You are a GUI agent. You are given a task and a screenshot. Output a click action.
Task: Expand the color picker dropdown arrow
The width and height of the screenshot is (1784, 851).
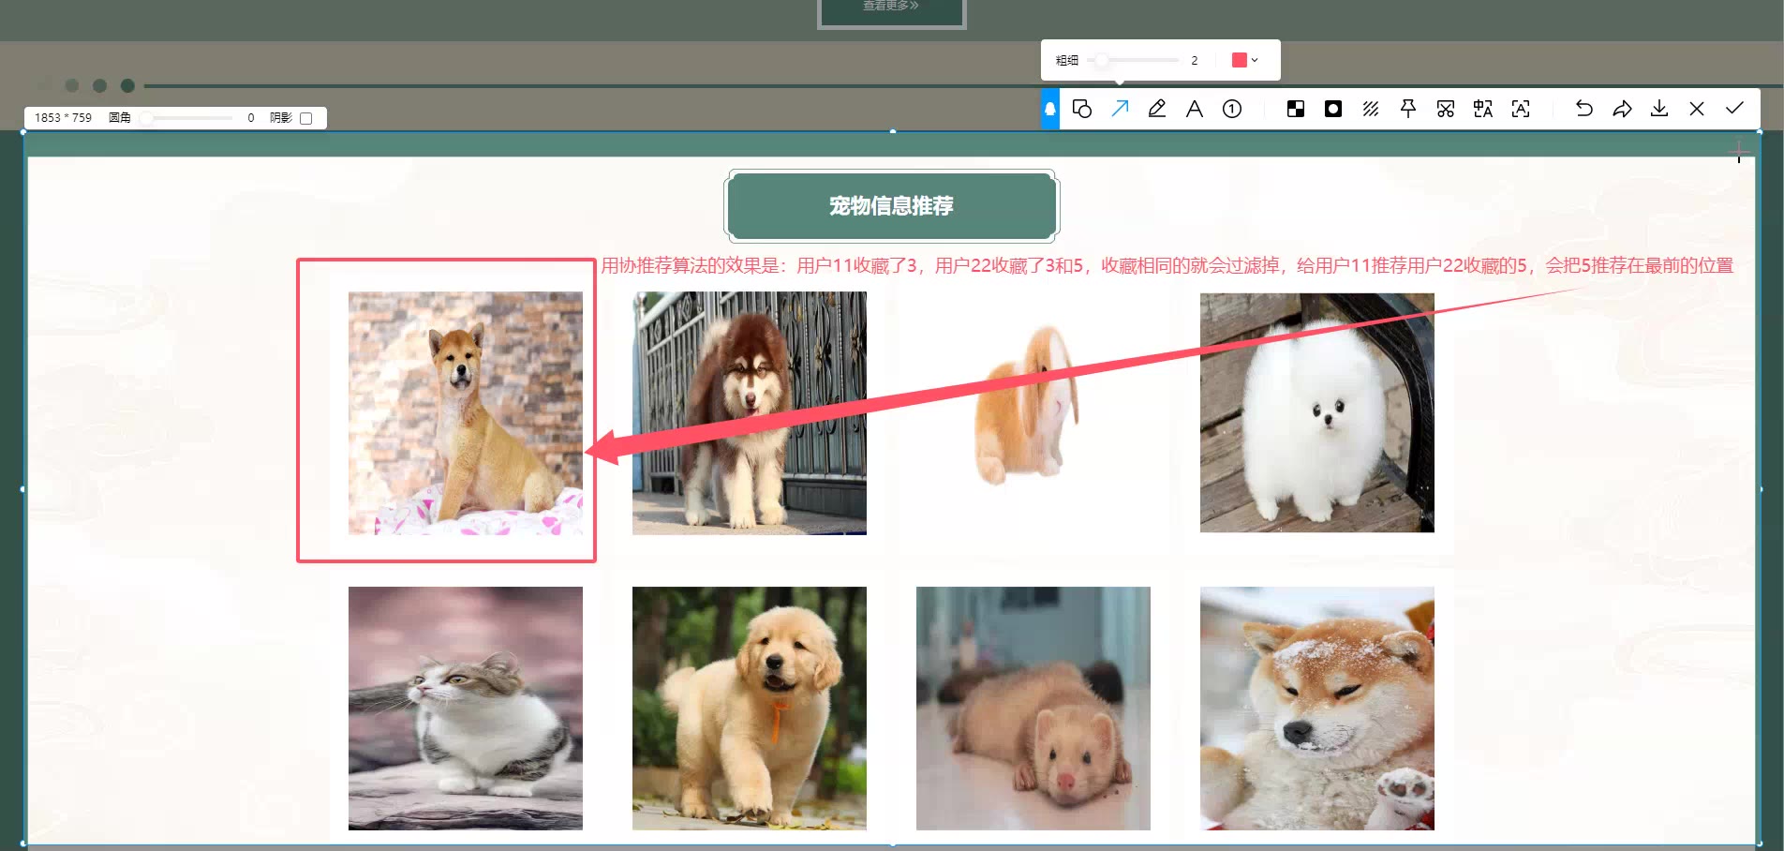tap(1256, 60)
